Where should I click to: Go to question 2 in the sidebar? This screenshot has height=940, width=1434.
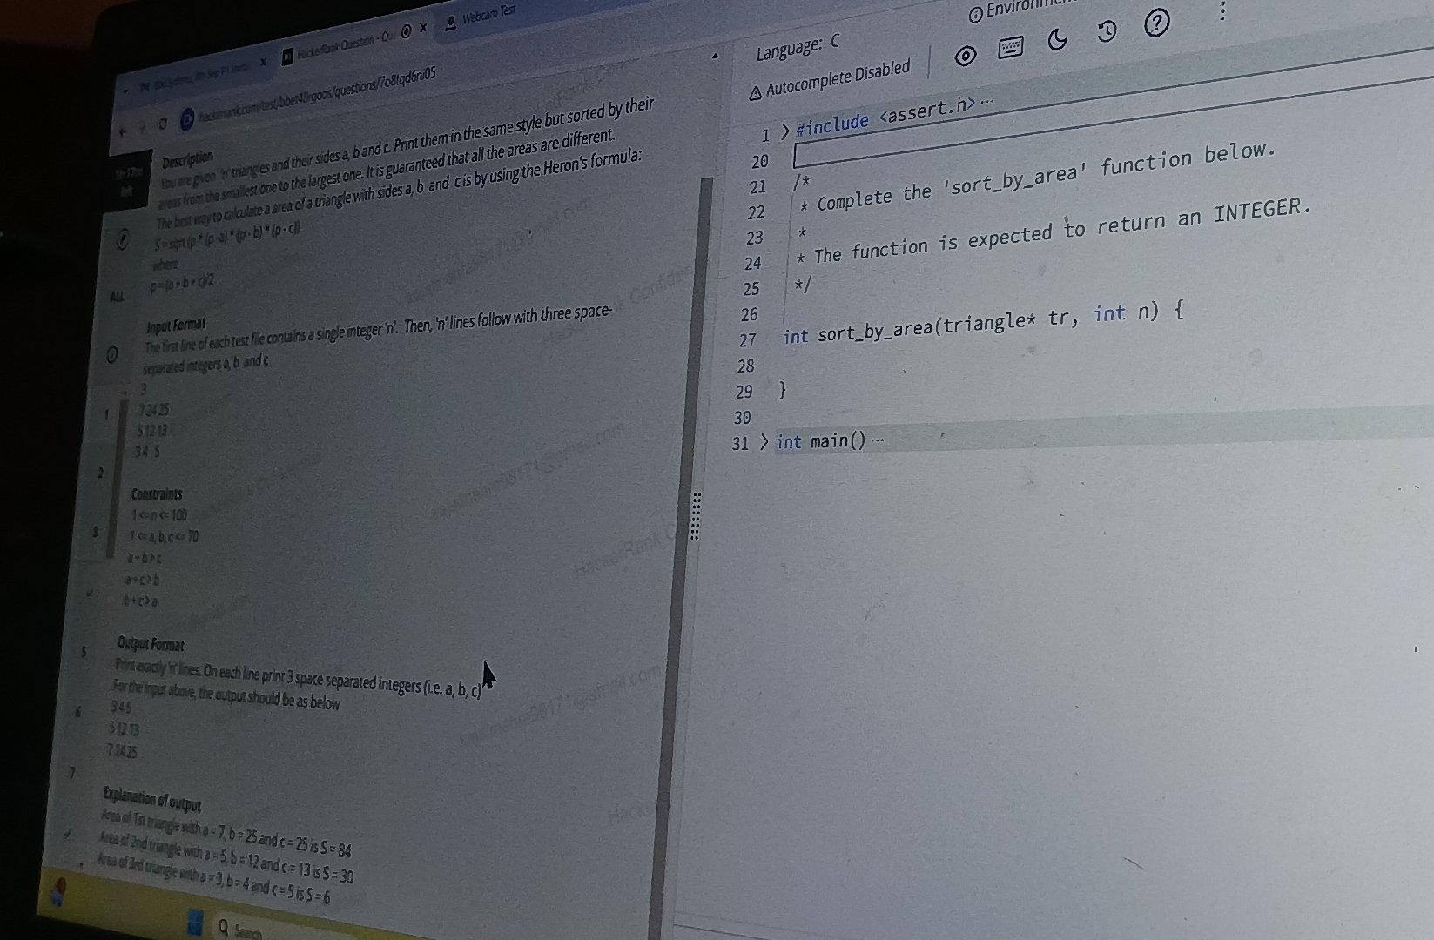pos(100,473)
